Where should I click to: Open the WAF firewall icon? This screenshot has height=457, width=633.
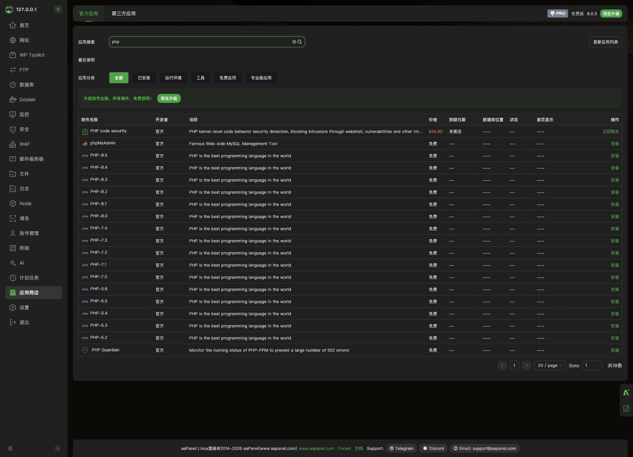[x=13, y=144]
